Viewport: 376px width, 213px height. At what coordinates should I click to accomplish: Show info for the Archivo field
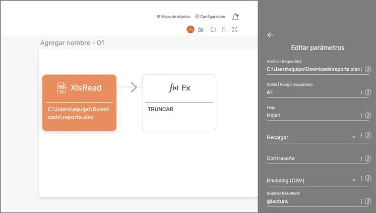click(x=368, y=69)
